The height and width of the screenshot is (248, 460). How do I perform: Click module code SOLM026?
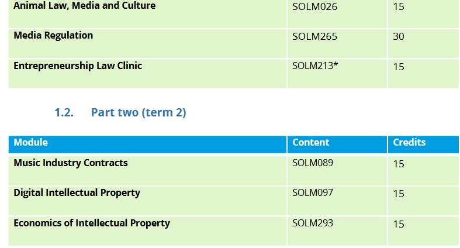point(314,7)
